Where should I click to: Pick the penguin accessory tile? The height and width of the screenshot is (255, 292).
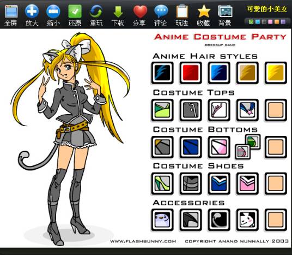tap(162, 220)
